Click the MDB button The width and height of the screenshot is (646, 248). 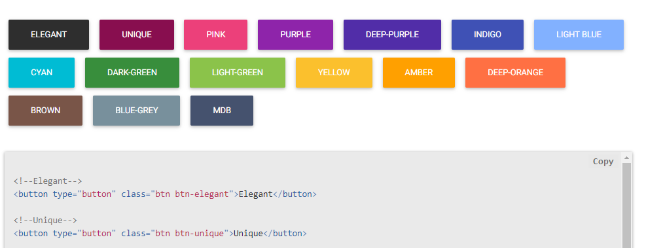coord(222,111)
